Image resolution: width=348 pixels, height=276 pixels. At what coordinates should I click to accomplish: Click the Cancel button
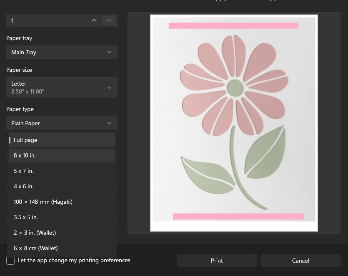[300, 261]
